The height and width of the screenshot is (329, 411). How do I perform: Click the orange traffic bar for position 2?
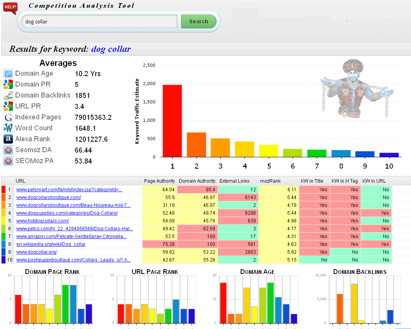[x=197, y=144]
